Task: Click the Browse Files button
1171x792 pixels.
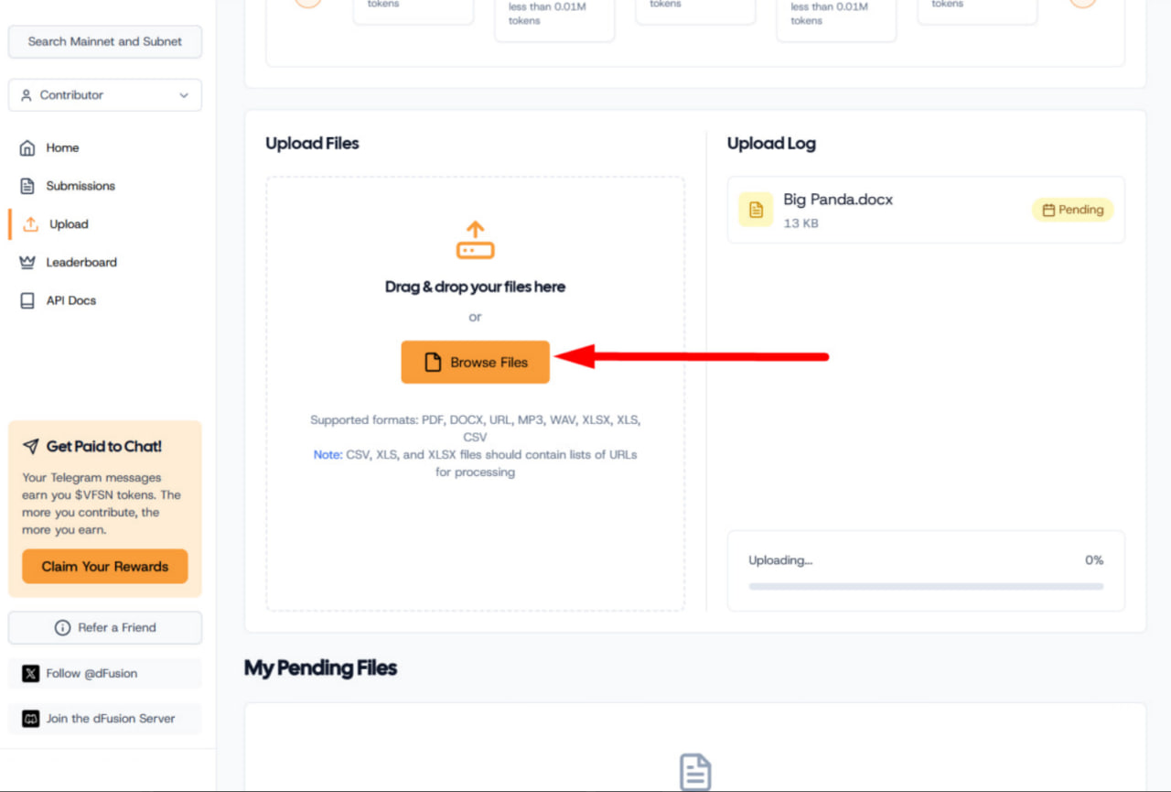Action: (x=476, y=363)
